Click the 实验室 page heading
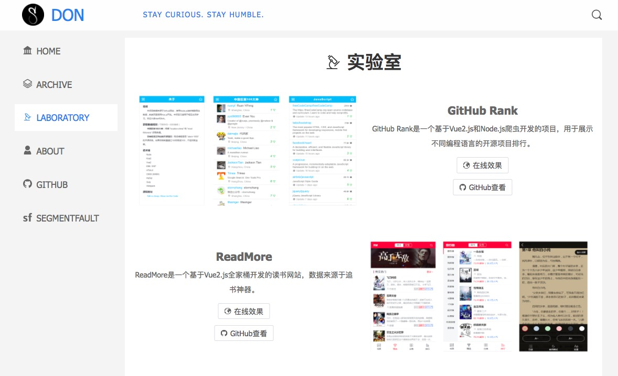 point(374,62)
